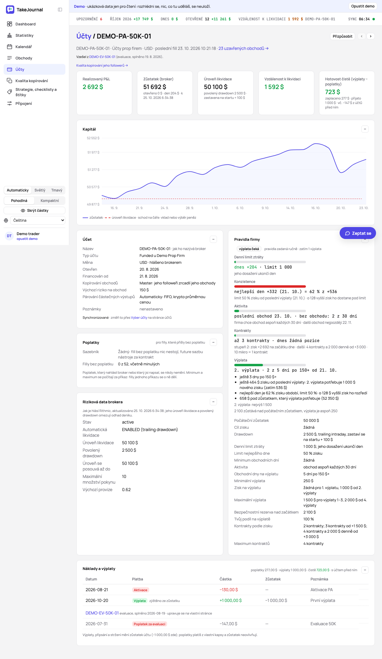Viewport: 382px width, 659px height.
Task: Click the DT avatar of Demo trader
Action: click(x=9, y=236)
